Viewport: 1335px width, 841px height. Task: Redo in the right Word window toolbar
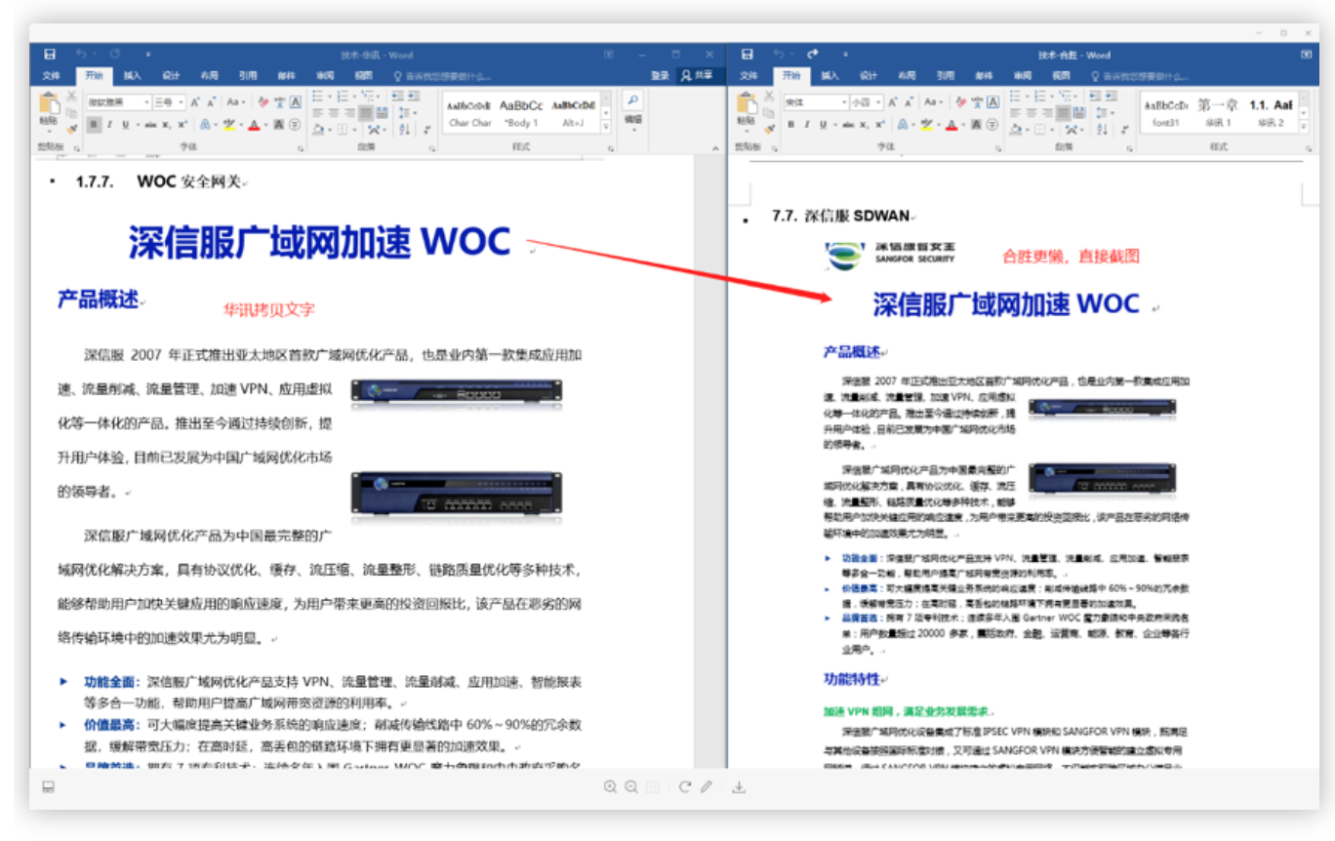click(x=812, y=55)
